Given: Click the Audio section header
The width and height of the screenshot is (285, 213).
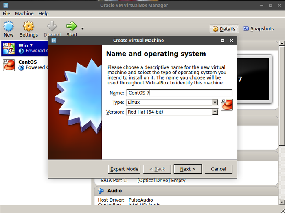Looking at the screenshot, I should (x=186, y=191).
